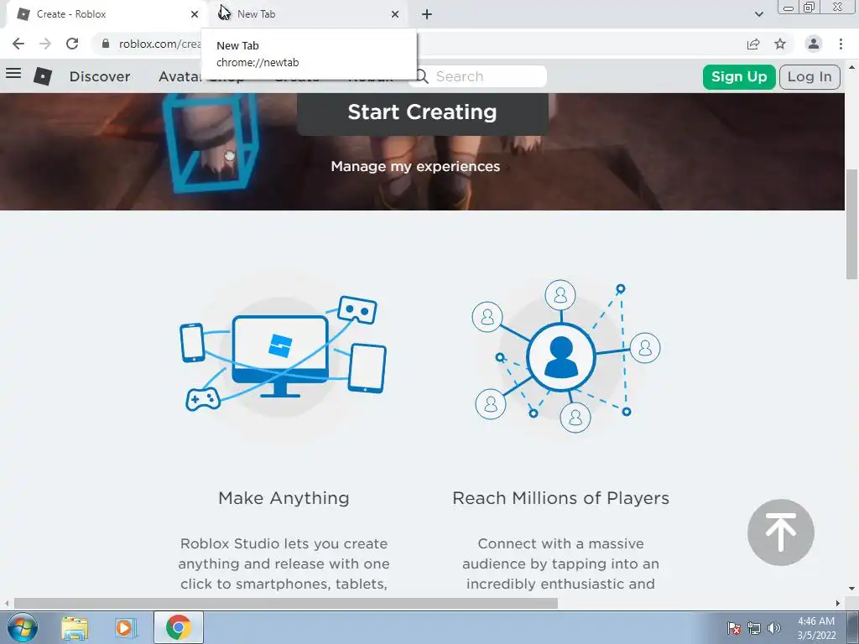Click the volume speaker tray icon
Image resolution: width=859 pixels, height=644 pixels.
tap(773, 628)
